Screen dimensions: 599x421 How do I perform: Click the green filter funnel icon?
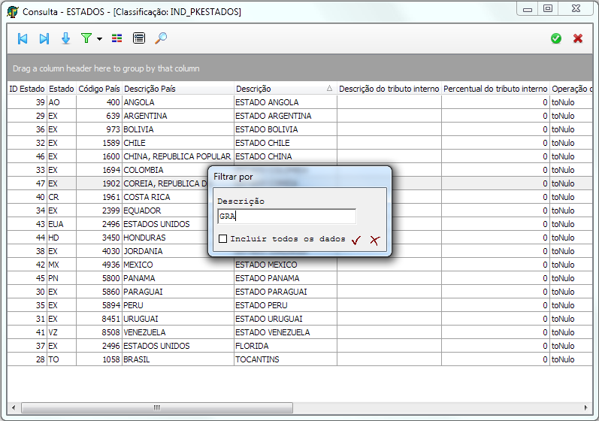[x=86, y=38]
